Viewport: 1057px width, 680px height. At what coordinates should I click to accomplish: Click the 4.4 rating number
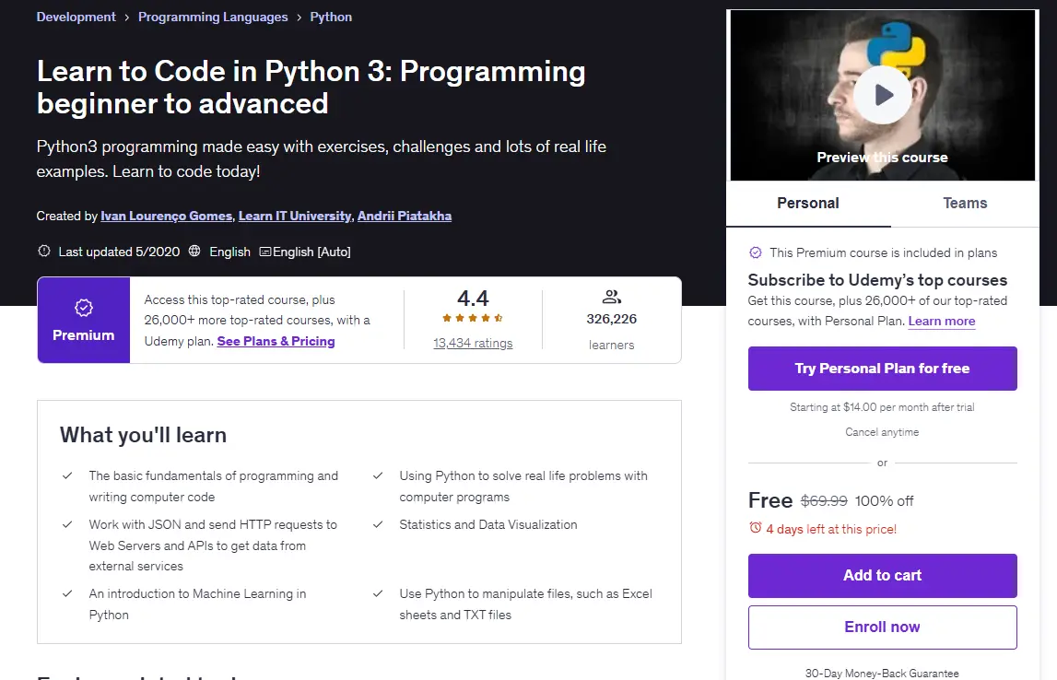[x=473, y=298]
